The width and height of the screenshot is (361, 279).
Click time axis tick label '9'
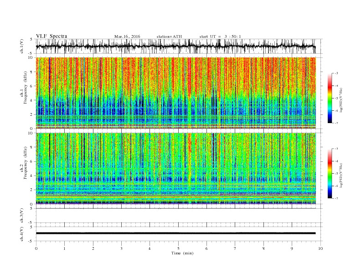coord(292,248)
